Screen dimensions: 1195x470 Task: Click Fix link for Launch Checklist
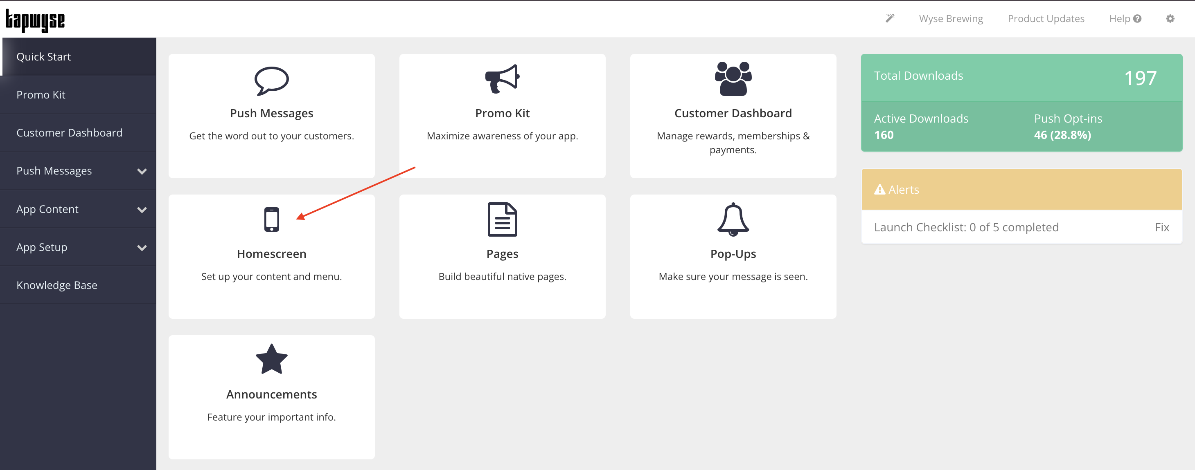click(1161, 227)
